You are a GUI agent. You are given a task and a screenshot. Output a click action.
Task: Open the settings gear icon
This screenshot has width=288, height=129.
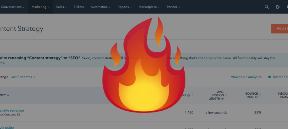(x=278, y=7)
